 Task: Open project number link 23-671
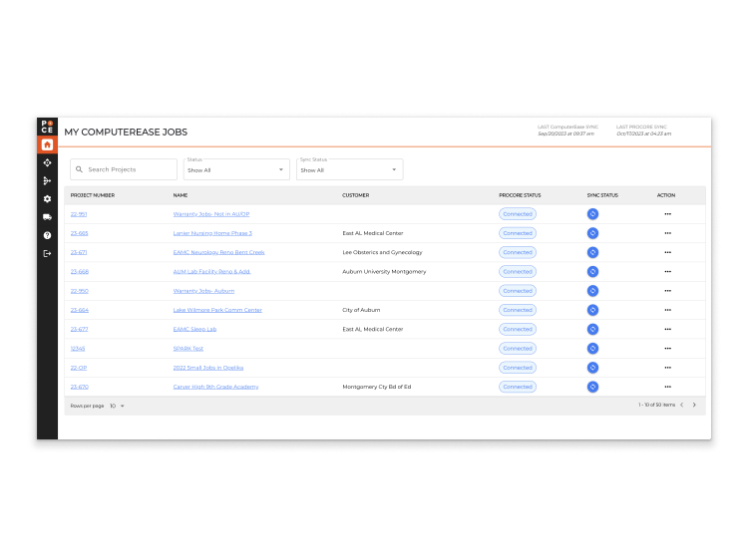point(79,252)
